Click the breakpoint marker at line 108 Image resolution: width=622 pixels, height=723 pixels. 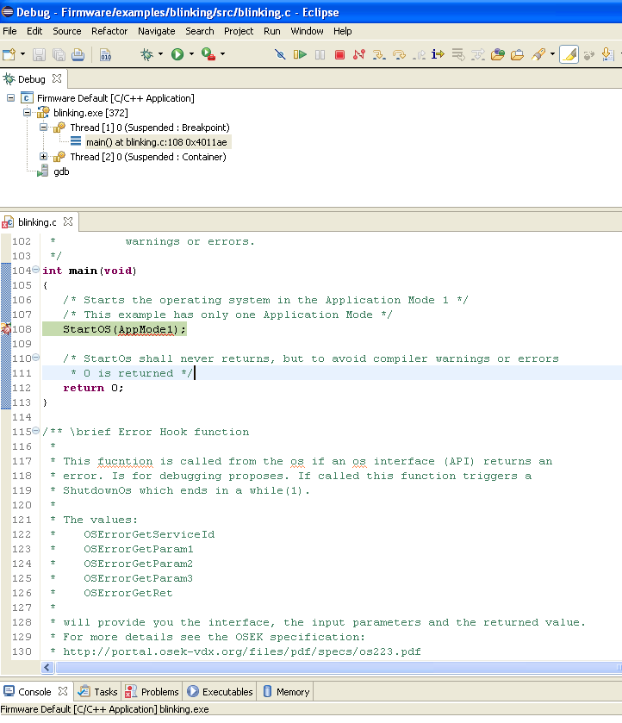(5, 329)
